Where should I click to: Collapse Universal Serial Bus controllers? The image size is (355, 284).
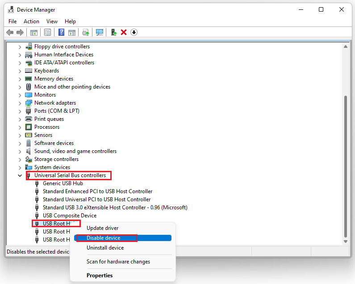[20, 176]
